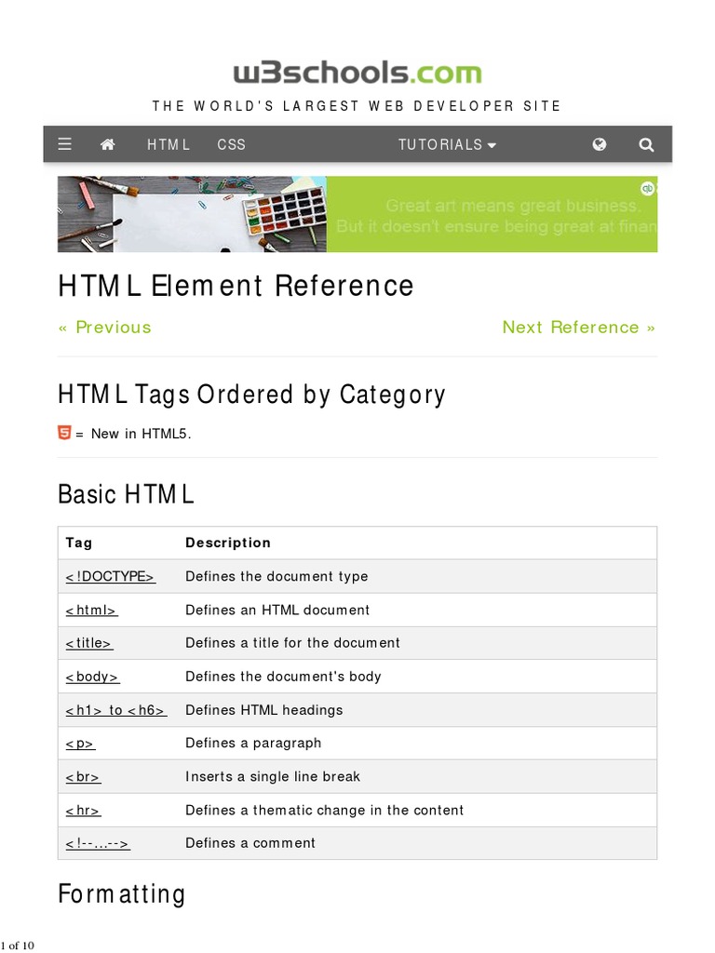Follow the Next Reference link
Screen dimensions: 715x953
[x=578, y=327]
